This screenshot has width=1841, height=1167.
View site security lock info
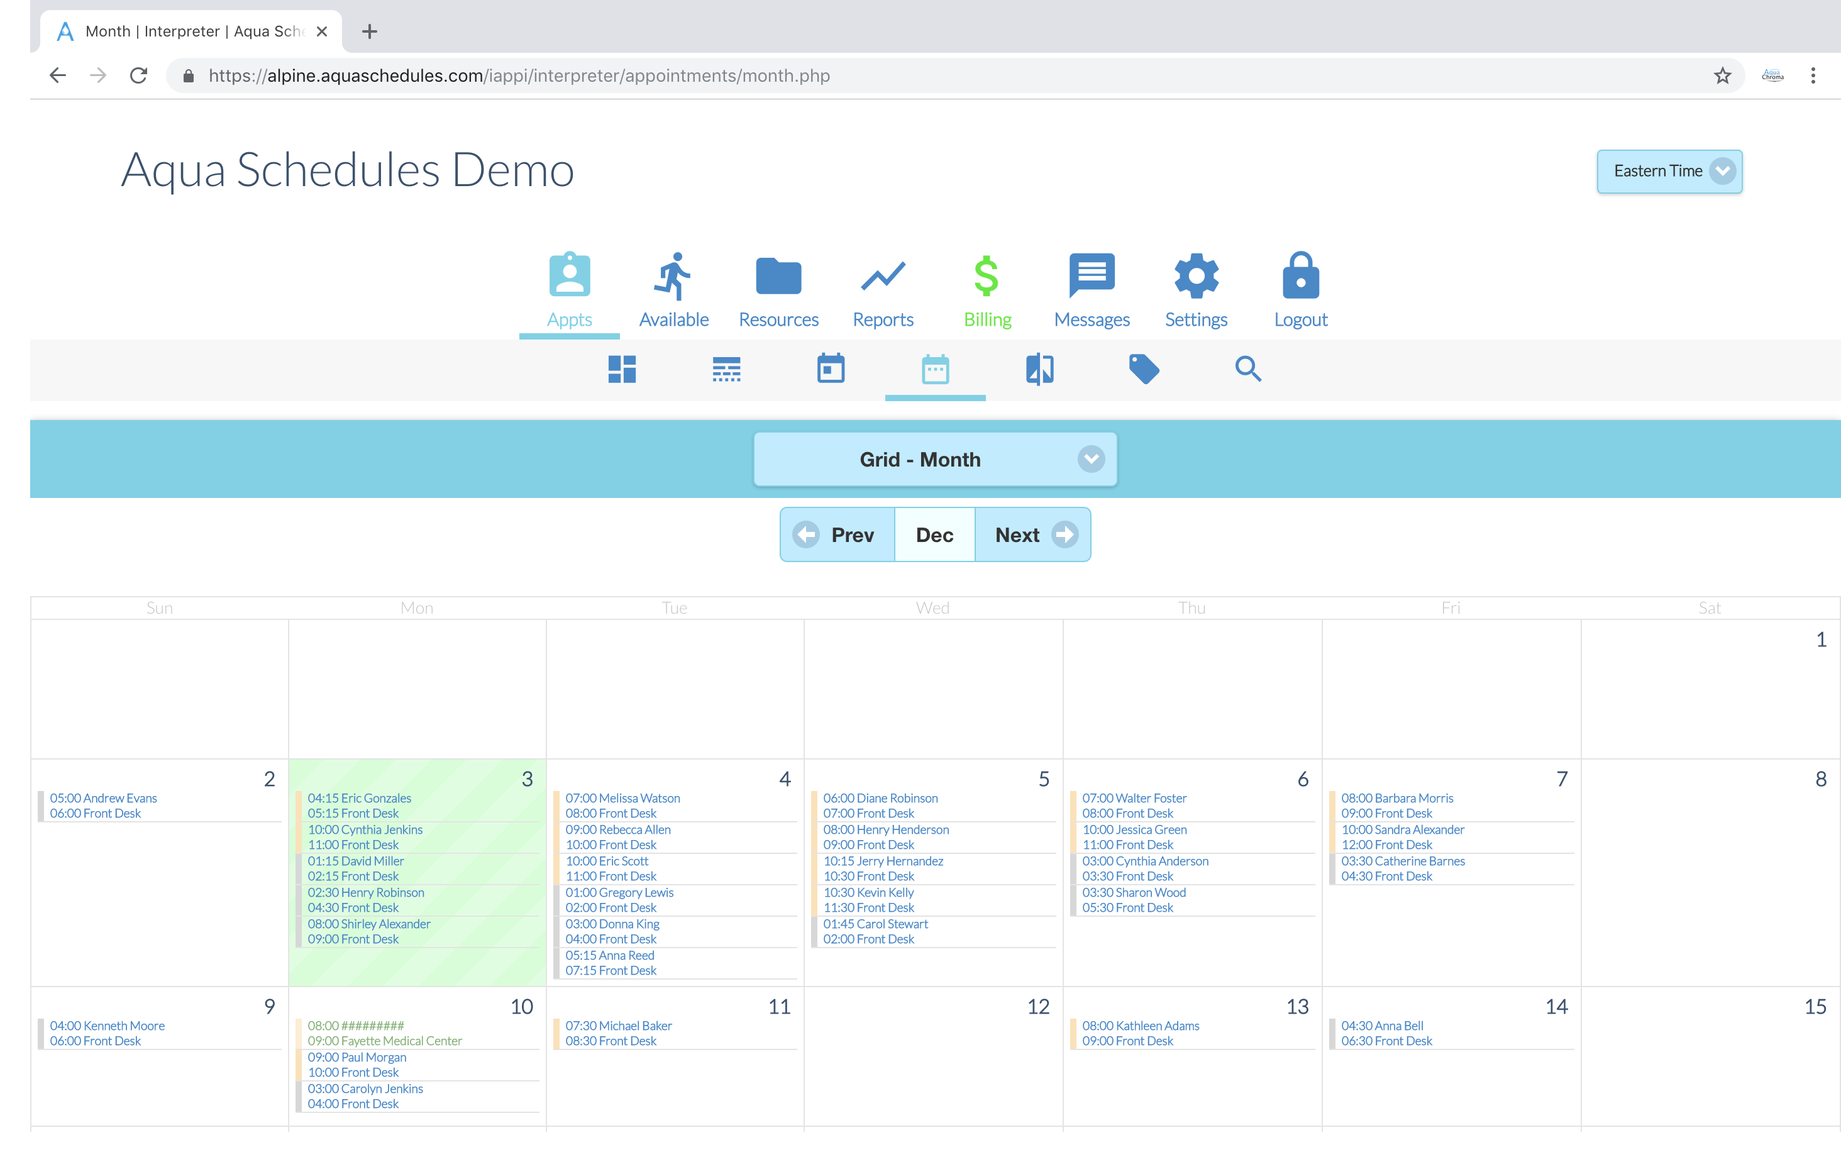click(x=189, y=75)
